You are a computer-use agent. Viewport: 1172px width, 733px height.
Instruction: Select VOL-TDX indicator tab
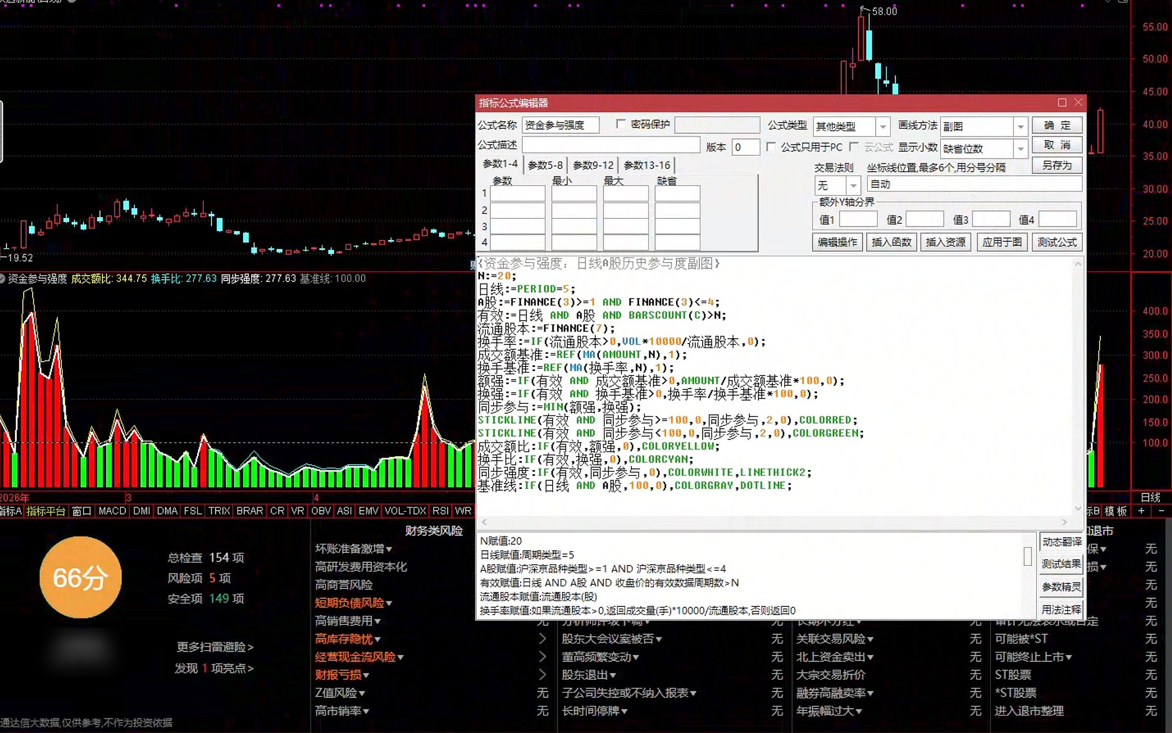pyautogui.click(x=405, y=511)
